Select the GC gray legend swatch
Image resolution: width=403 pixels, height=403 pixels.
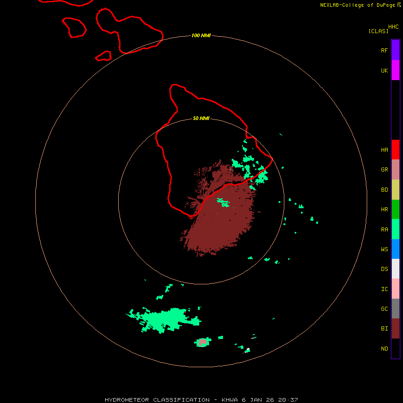395,309
